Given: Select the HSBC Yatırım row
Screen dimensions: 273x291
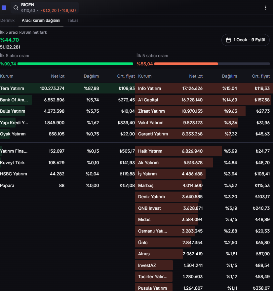Looking at the screenshot, I should coord(67,174).
